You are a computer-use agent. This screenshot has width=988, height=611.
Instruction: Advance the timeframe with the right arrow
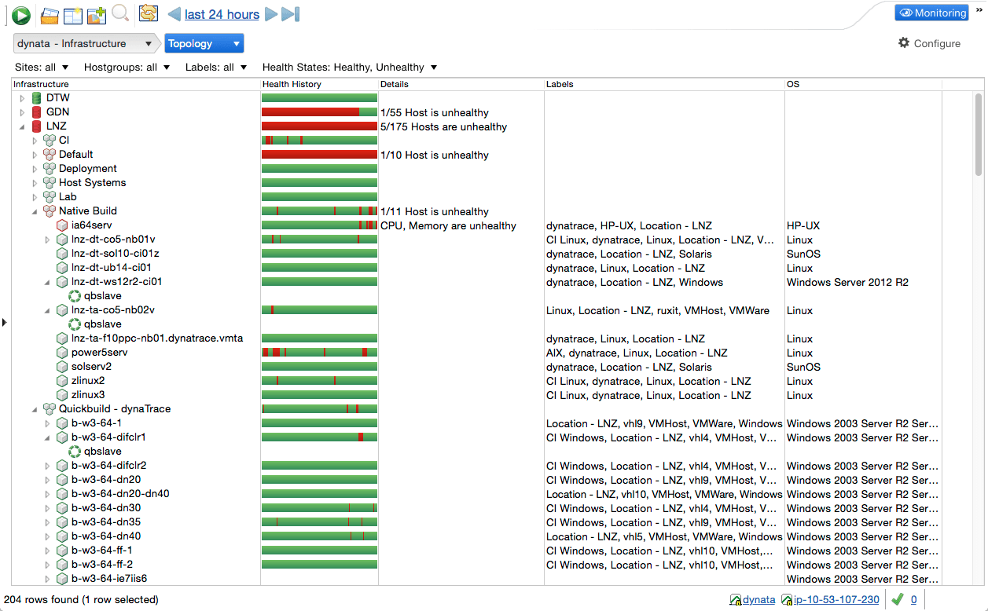(271, 14)
